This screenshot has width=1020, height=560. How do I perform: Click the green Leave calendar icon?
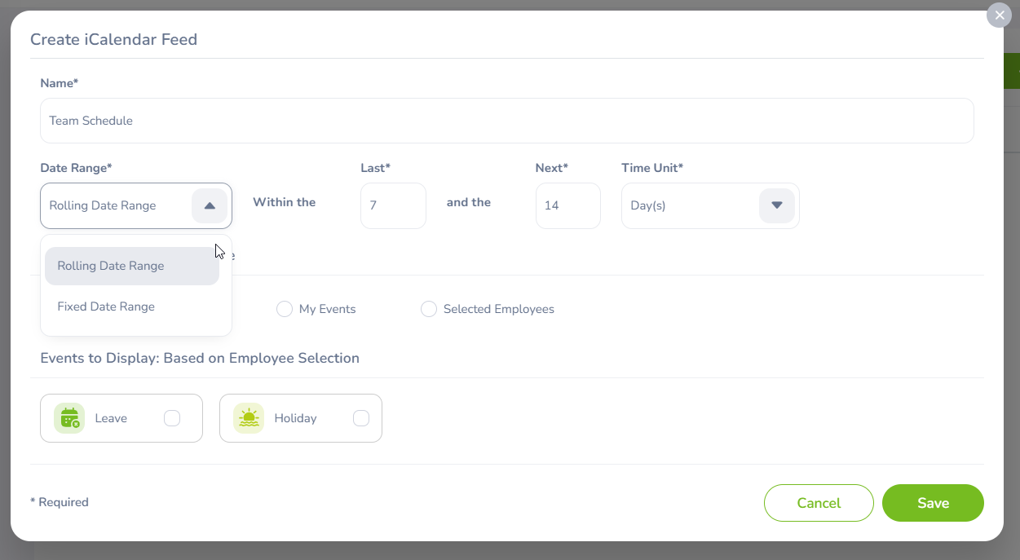tap(69, 418)
